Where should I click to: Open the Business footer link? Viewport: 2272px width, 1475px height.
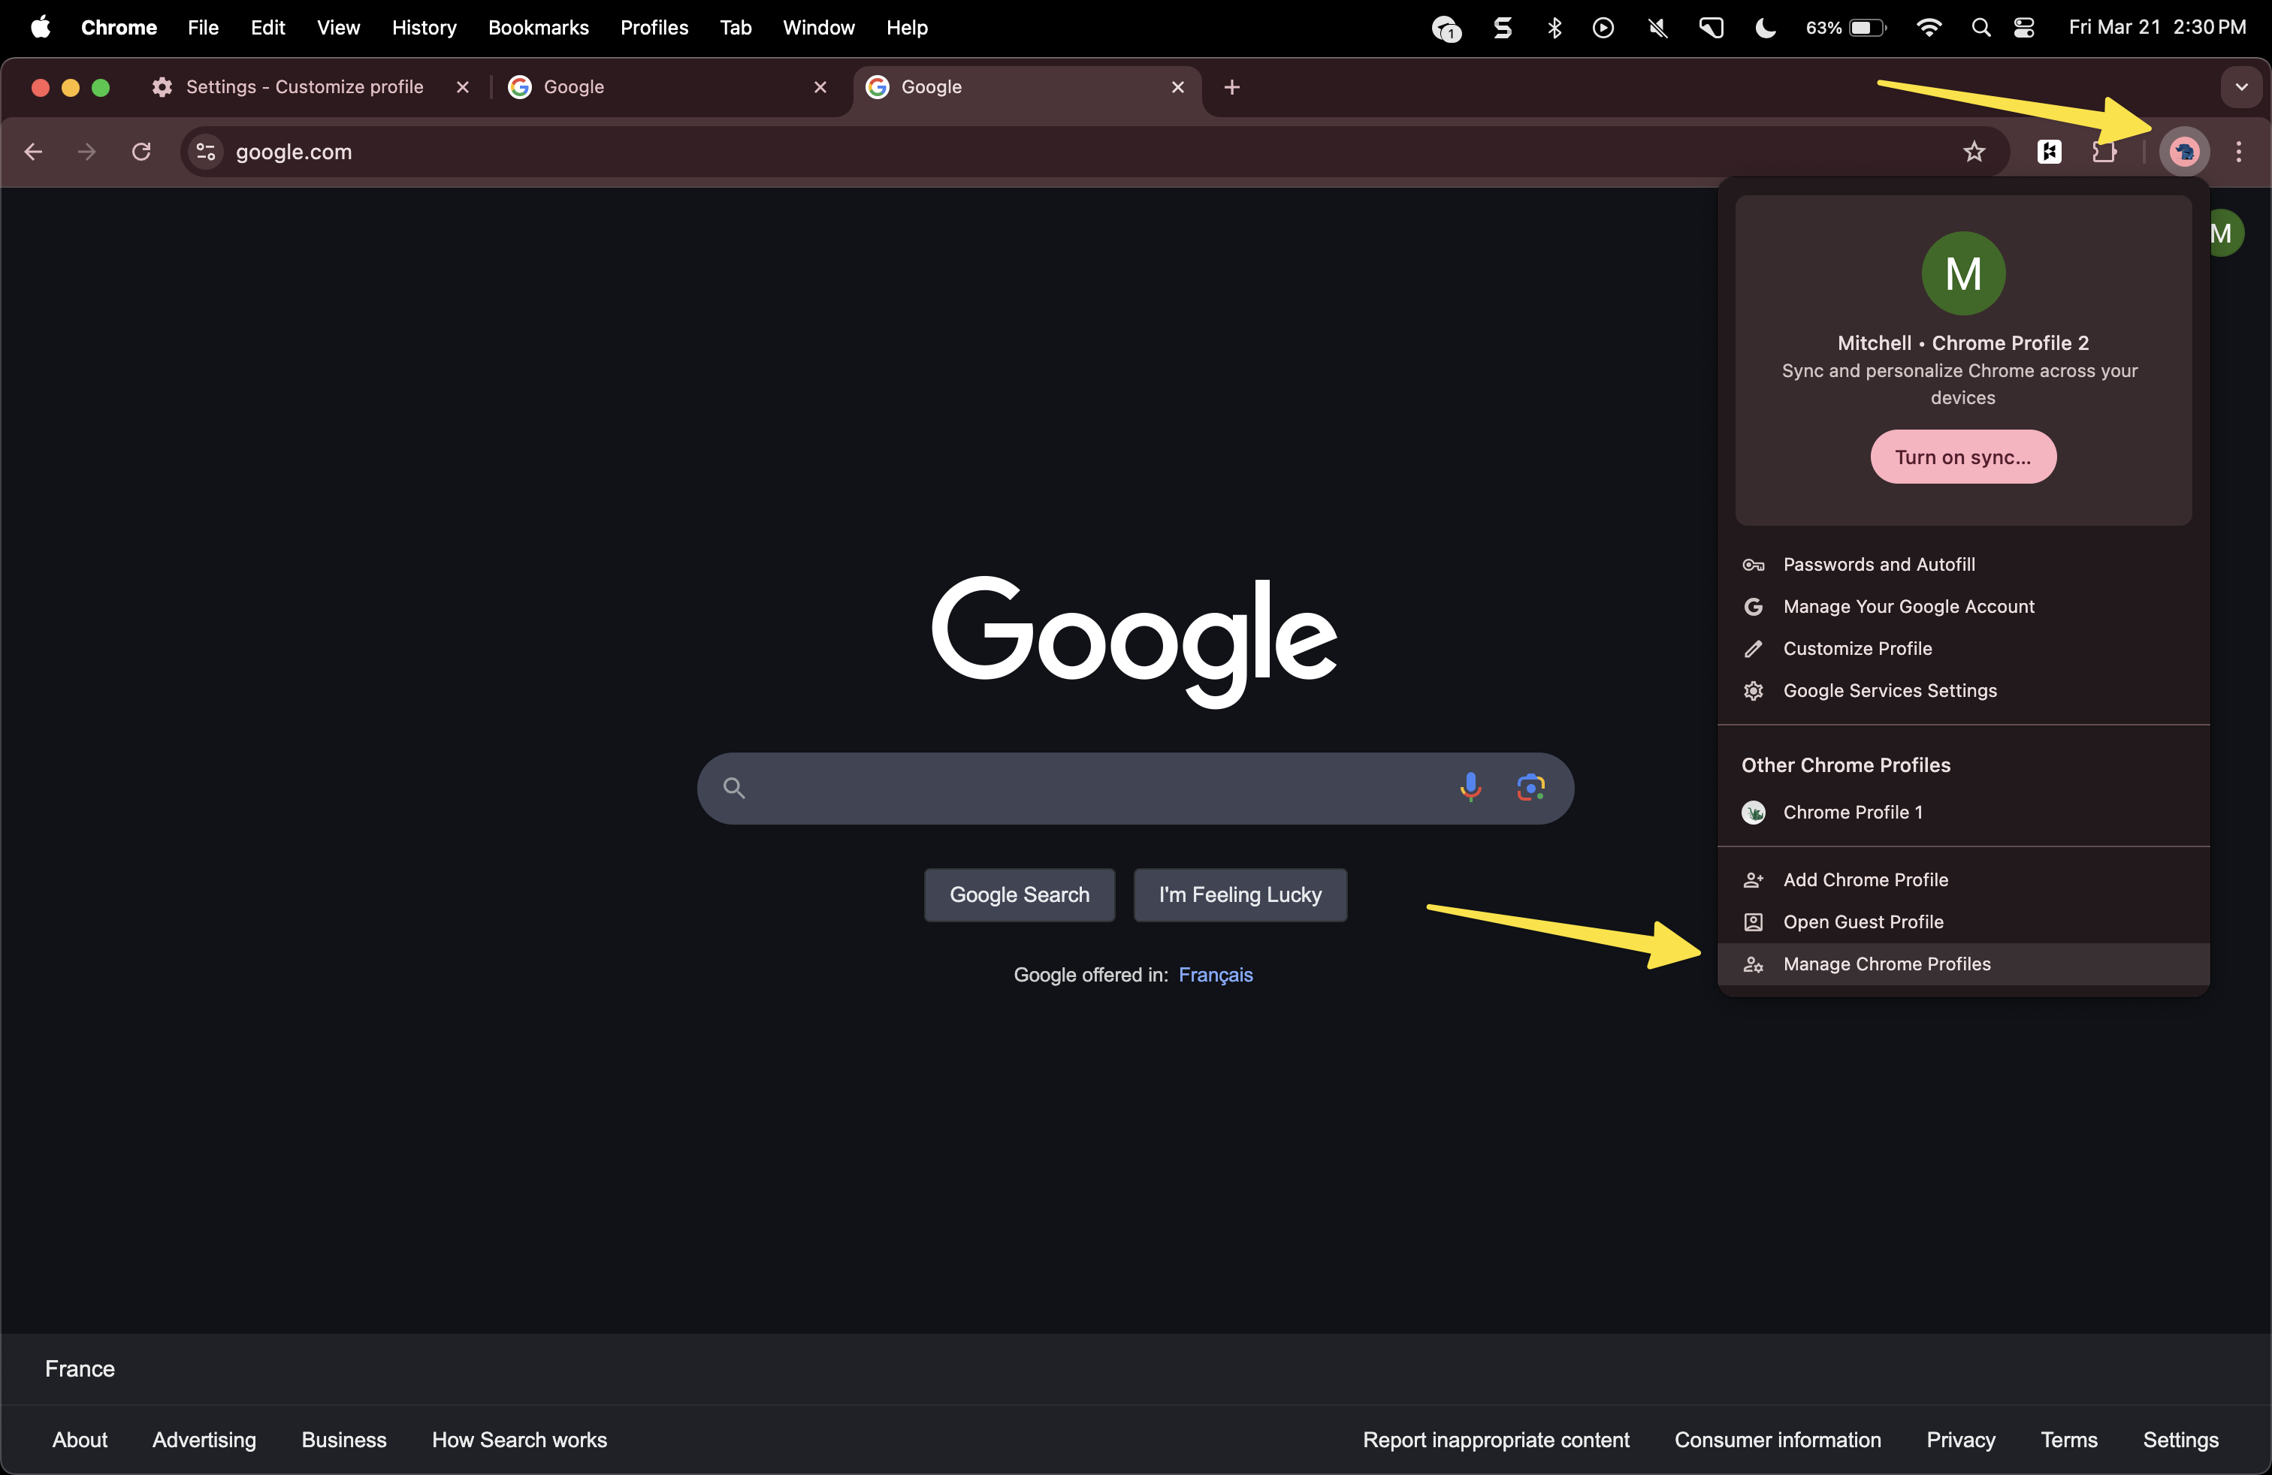(x=343, y=1440)
